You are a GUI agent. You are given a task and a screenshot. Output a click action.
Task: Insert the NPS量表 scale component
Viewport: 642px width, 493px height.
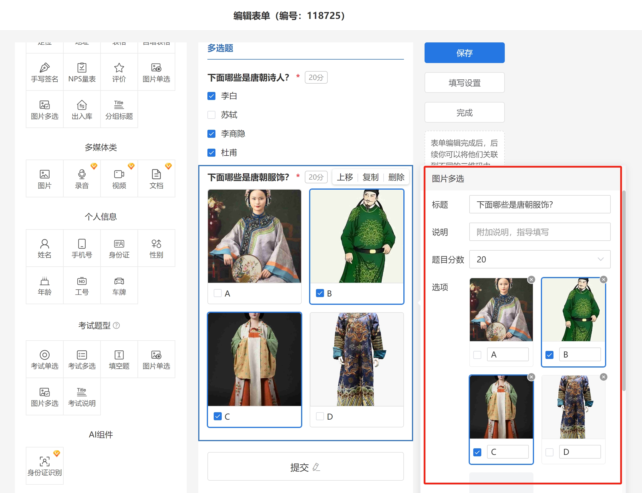click(82, 72)
